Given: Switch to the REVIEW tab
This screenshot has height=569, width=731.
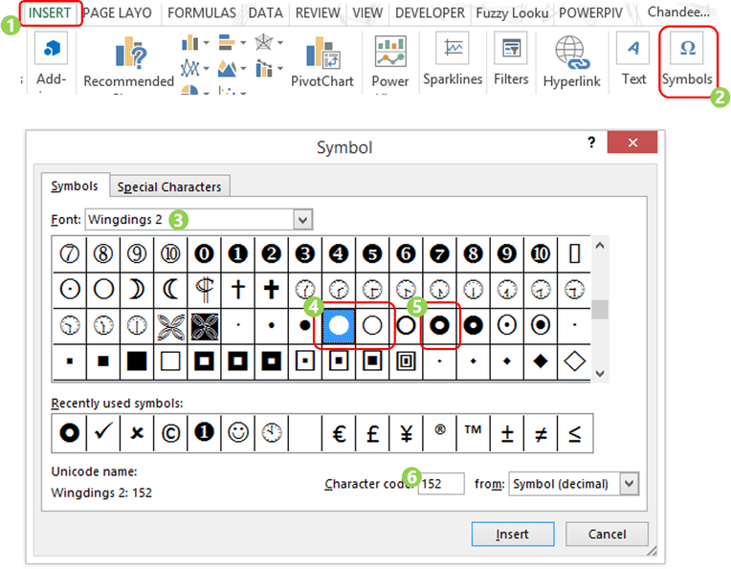Looking at the screenshot, I should [318, 13].
